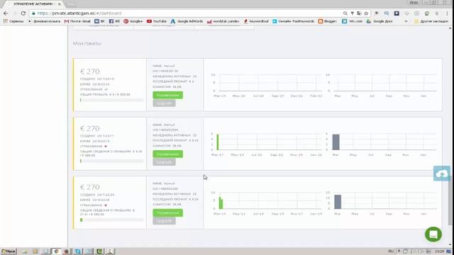Click the € 270 amount in top card
The height and width of the screenshot is (255, 454).
pos(90,72)
